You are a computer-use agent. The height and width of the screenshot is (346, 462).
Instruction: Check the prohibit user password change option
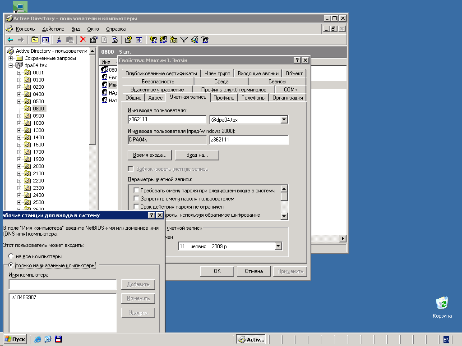pyautogui.click(x=136, y=199)
